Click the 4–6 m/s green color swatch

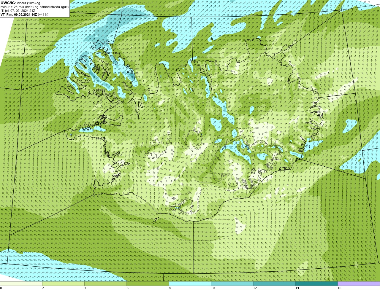point(106,283)
